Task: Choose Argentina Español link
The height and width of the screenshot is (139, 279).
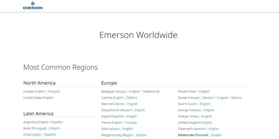Action: tap(57, 122)
